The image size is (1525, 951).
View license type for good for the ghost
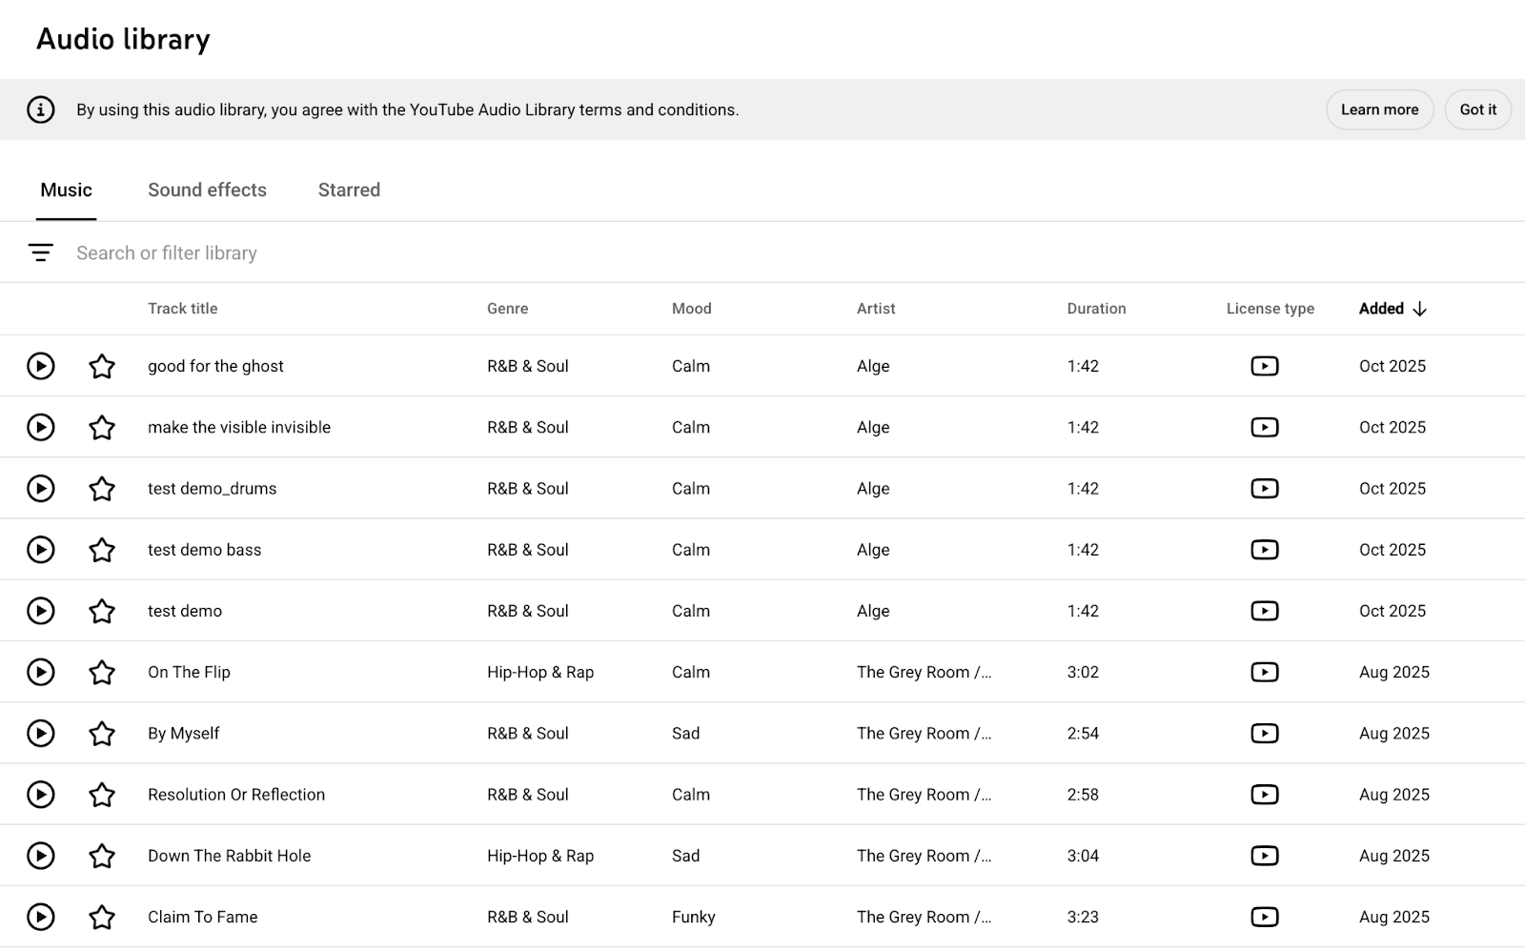coord(1265,366)
